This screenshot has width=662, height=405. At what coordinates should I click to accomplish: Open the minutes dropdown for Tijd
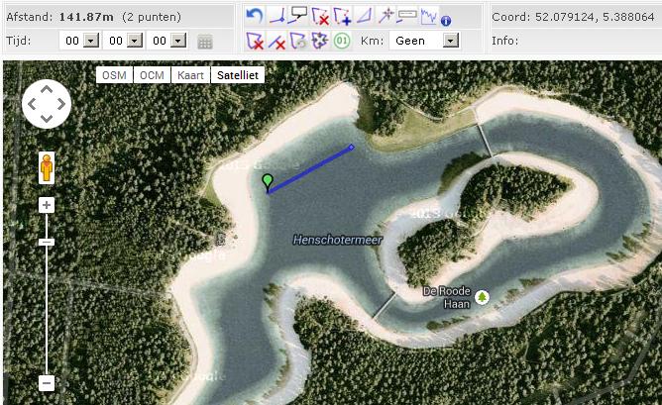click(x=134, y=41)
